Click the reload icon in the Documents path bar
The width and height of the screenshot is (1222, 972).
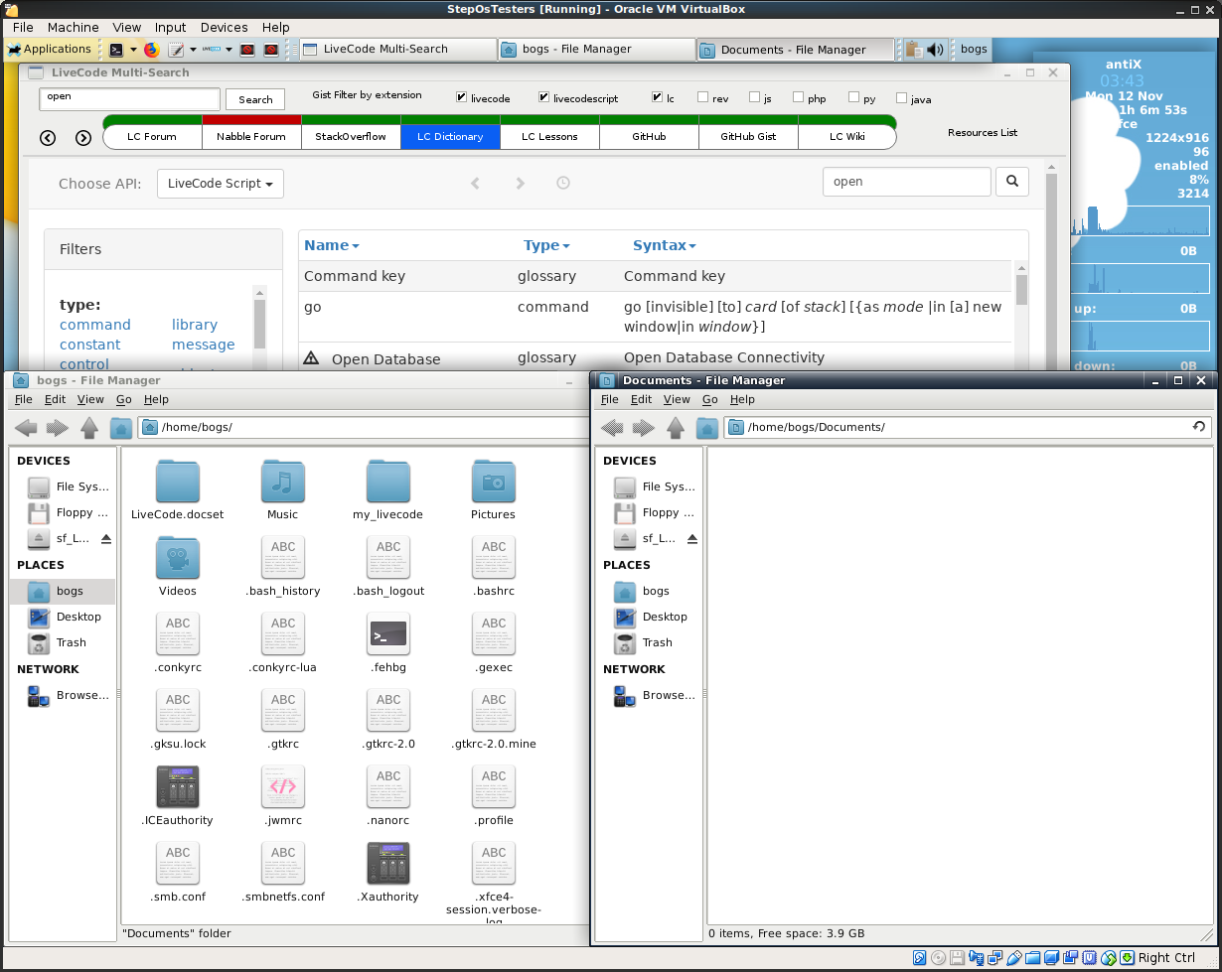point(1199,427)
